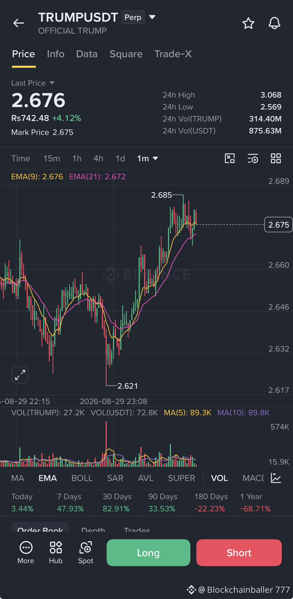Toggle the VOL sub-indicator
Viewport: 293px width, 599px height.
pyautogui.click(x=219, y=478)
